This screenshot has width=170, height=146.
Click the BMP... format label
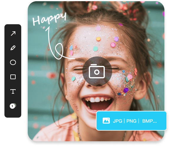point(149,121)
